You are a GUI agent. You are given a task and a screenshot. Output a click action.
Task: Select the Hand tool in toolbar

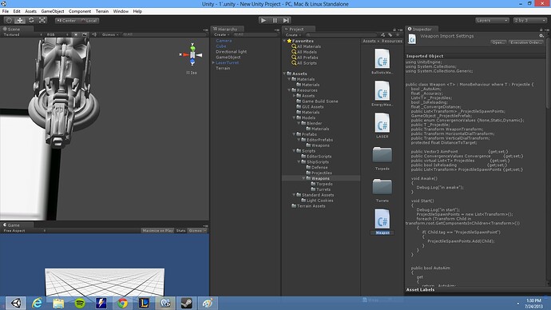(9, 21)
